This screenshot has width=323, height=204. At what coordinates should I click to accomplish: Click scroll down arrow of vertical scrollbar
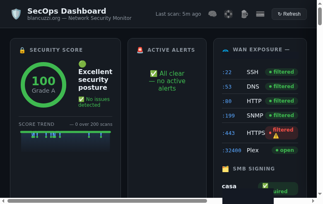click(320, 194)
